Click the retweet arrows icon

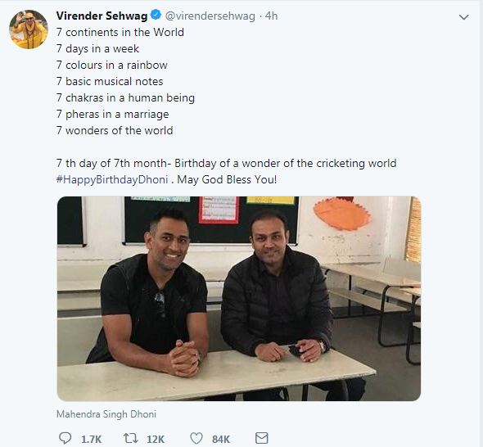tap(131, 438)
